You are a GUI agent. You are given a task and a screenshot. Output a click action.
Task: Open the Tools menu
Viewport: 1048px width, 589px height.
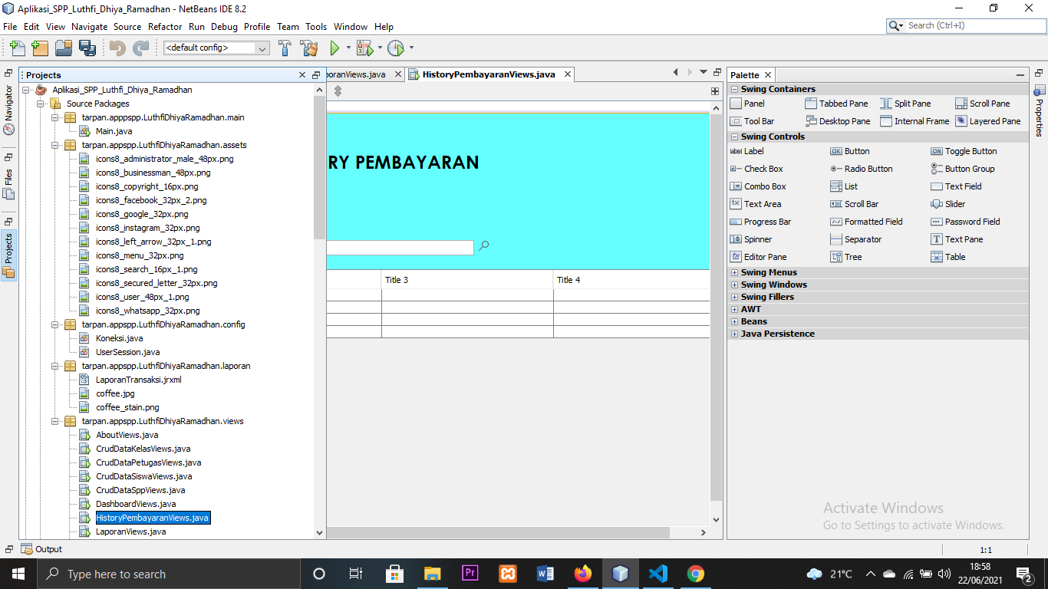[x=315, y=26]
